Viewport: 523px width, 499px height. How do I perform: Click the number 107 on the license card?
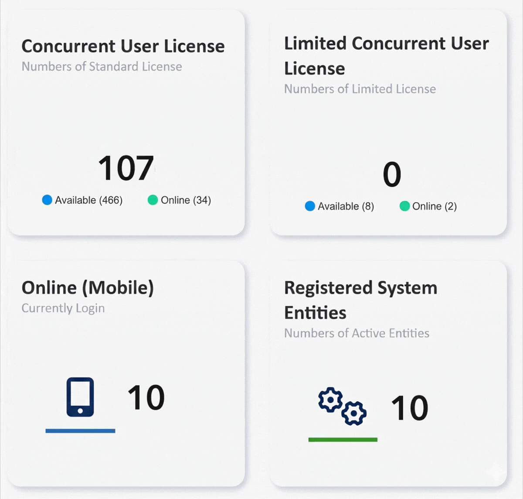pyautogui.click(x=126, y=167)
